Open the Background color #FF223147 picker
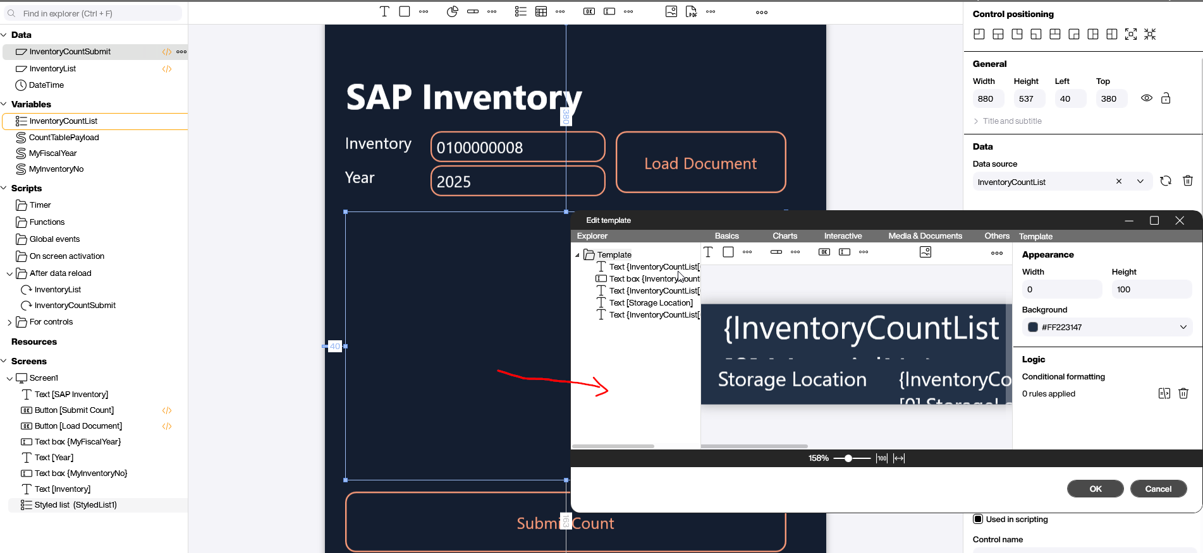This screenshot has height=553, width=1203. coord(1106,327)
